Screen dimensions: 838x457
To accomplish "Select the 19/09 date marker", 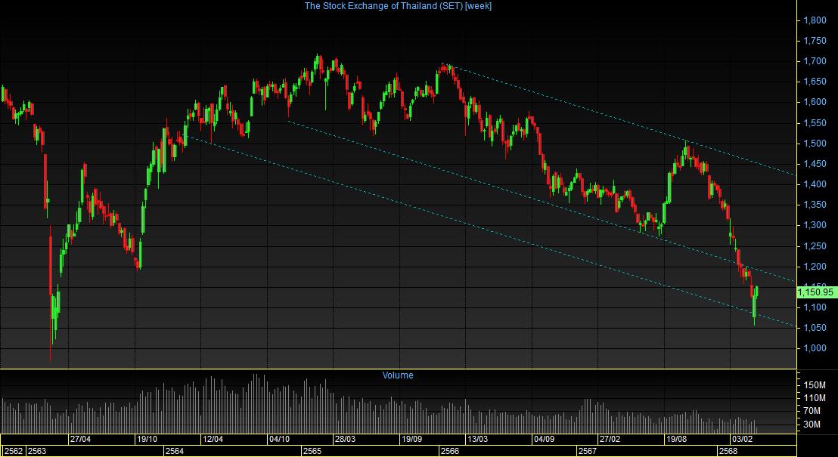I will pyautogui.click(x=413, y=440).
